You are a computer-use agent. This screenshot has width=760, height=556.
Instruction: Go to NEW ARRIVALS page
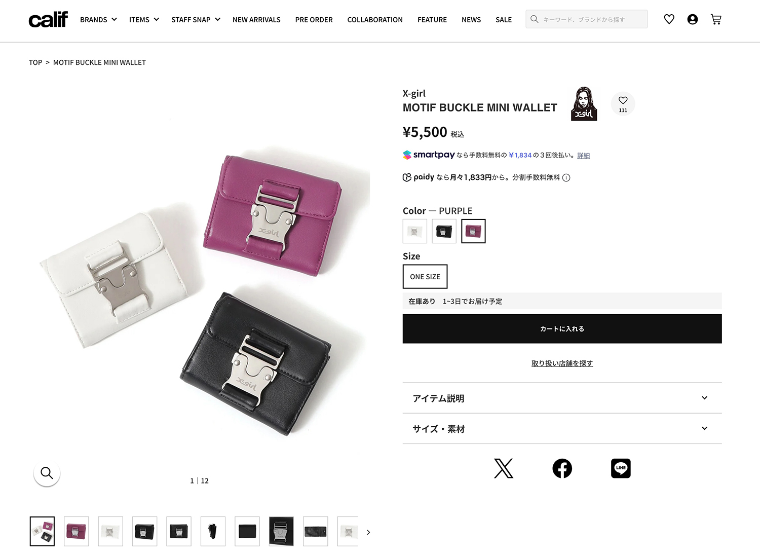[x=256, y=20]
